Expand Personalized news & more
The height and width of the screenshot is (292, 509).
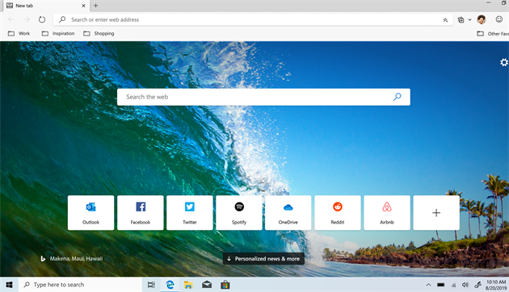click(263, 259)
